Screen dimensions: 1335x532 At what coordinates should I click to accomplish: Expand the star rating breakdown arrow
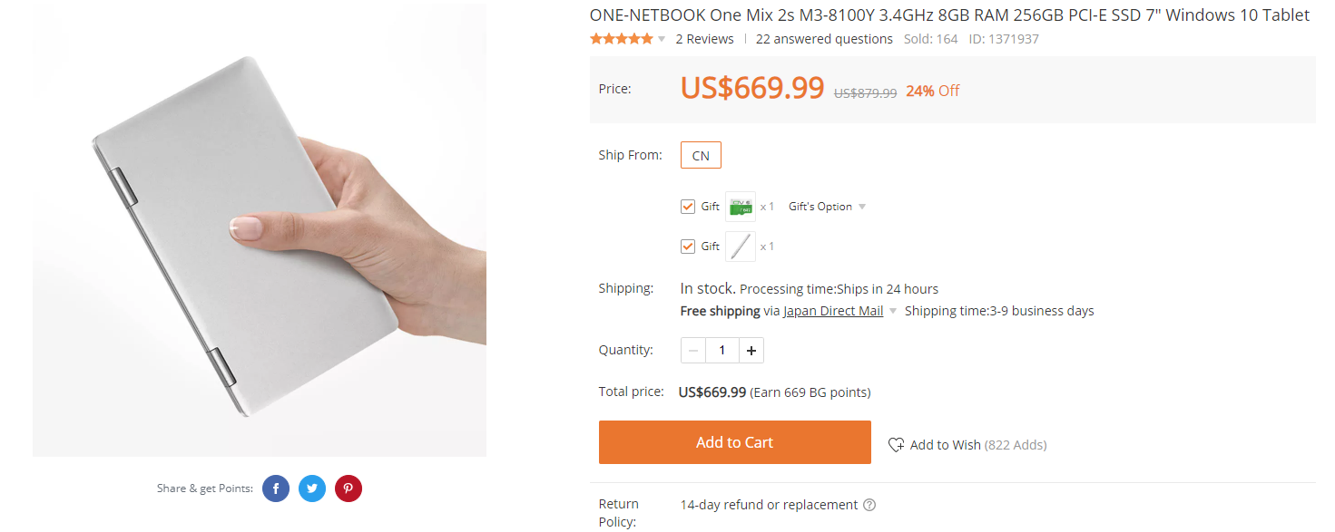point(662,39)
